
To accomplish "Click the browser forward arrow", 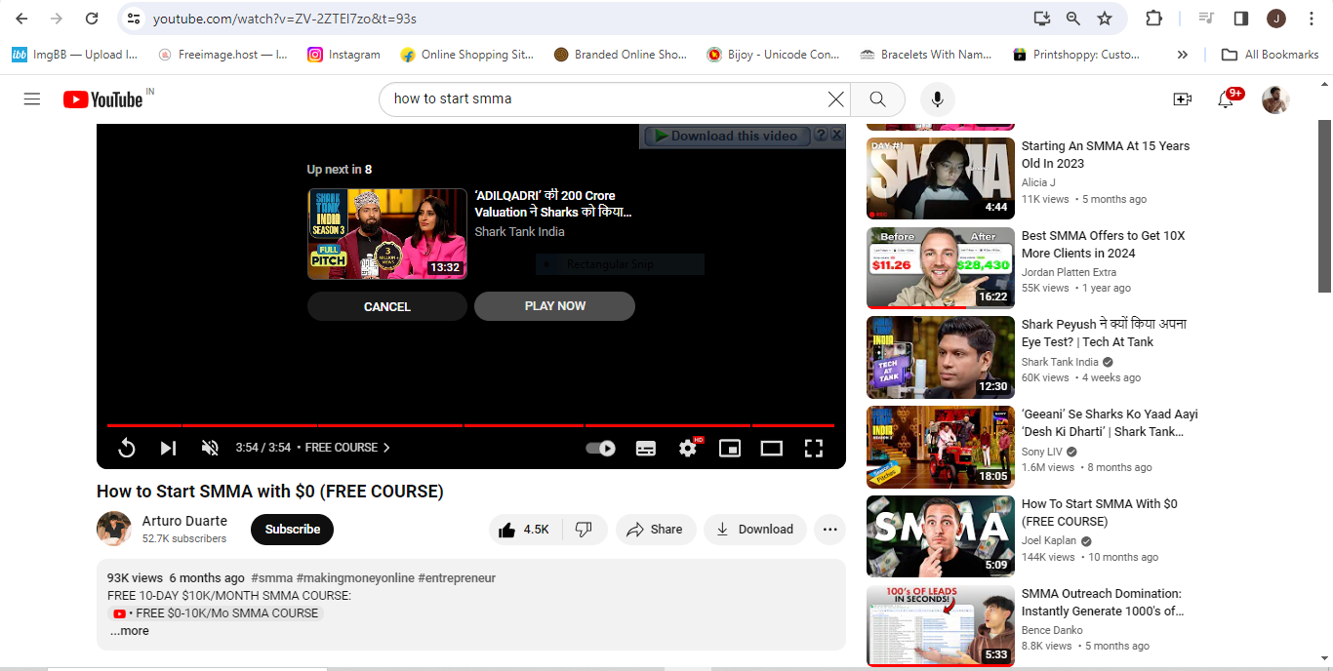I will 57,19.
